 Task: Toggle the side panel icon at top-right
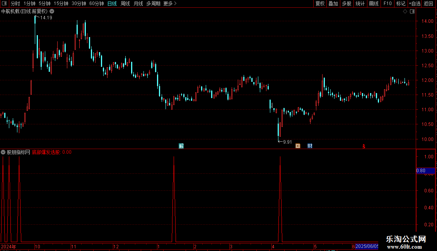pyautogui.click(x=412, y=12)
